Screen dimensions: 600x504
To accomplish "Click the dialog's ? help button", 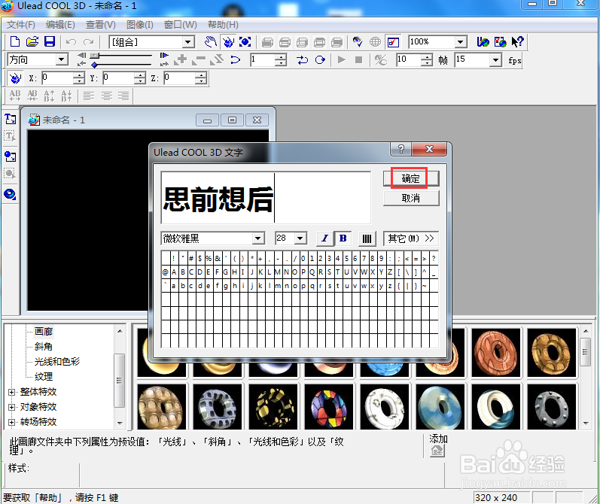I will (x=401, y=149).
